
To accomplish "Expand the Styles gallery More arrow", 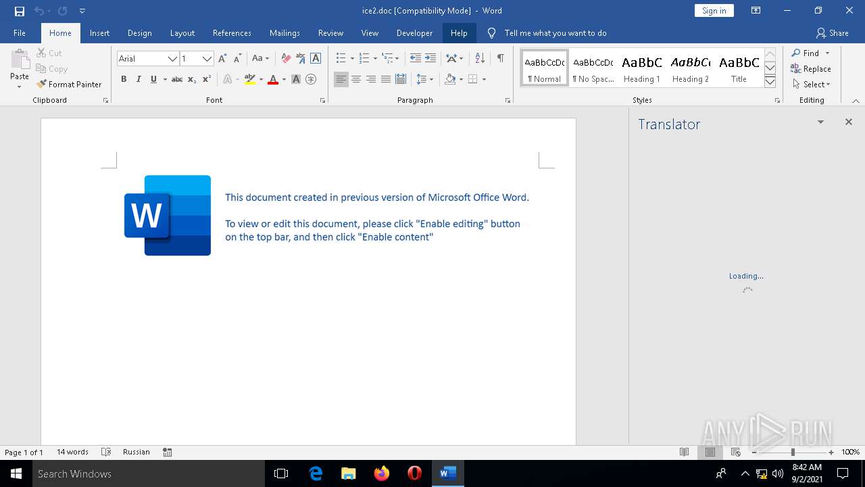I will [770, 82].
